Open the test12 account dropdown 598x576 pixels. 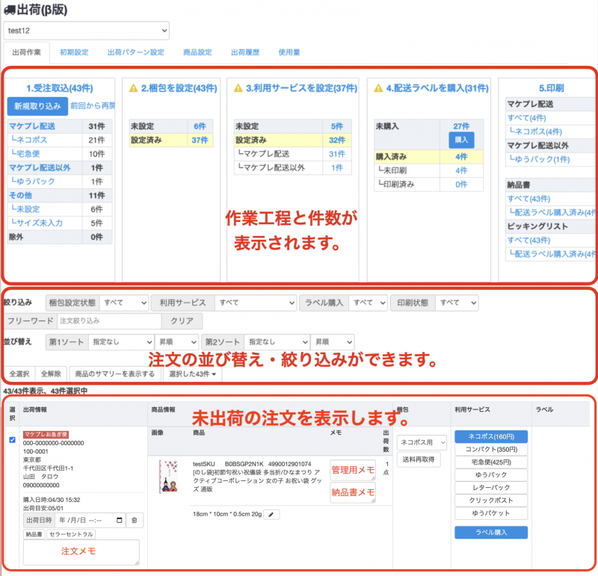86,31
